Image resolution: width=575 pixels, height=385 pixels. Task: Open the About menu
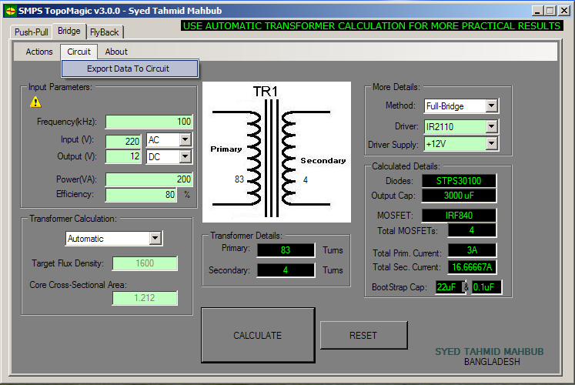pyautogui.click(x=116, y=52)
